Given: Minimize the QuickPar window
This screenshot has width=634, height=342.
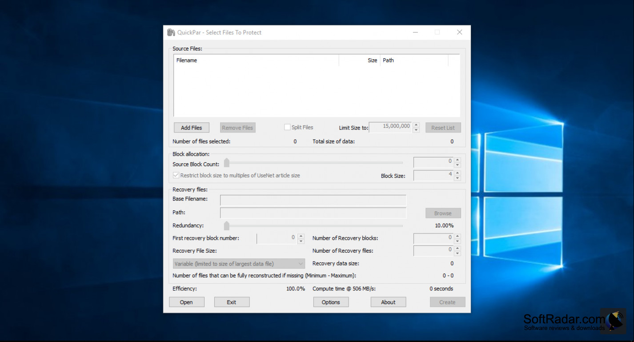Looking at the screenshot, I should 415,32.
